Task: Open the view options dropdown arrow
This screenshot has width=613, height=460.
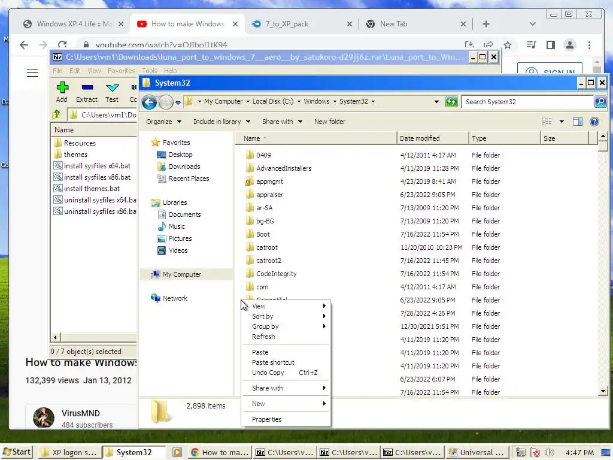Action: coord(562,122)
